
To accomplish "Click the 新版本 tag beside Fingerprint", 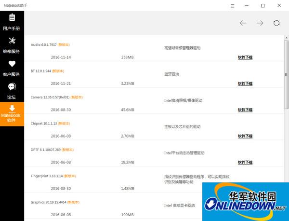I will (x=70, y=176).
